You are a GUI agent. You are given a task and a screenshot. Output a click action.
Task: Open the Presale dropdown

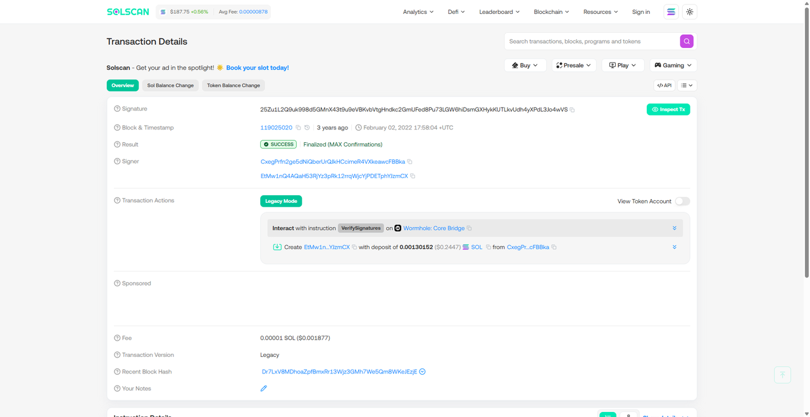point(574,65)
